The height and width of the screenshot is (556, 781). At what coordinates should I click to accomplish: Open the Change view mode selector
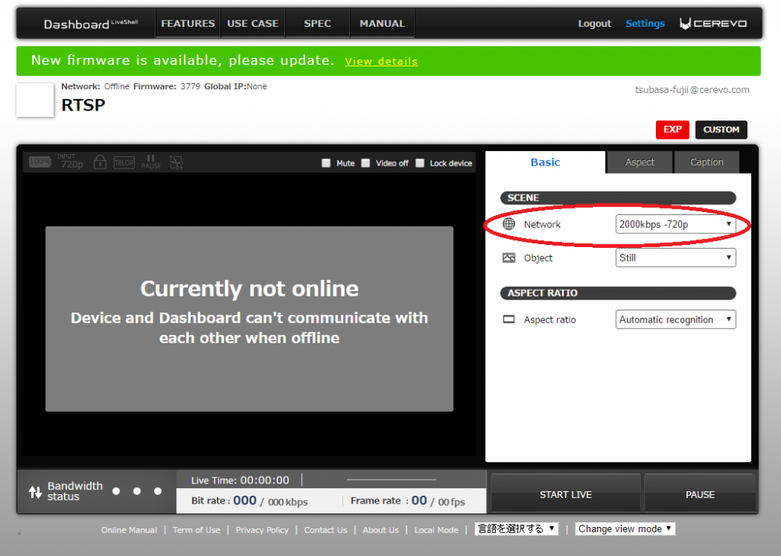click(x=625, y=529)
